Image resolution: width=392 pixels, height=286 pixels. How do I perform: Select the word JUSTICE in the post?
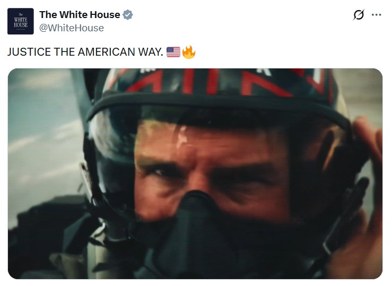pos(29,52)
